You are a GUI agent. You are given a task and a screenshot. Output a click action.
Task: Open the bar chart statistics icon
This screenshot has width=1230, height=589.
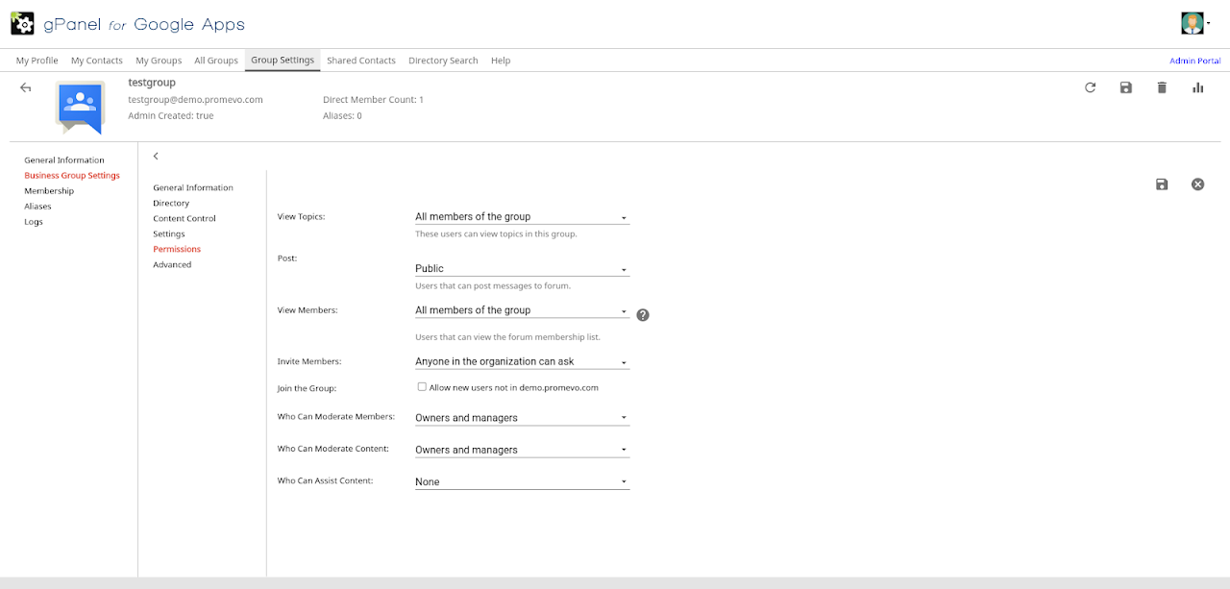click(x=1197, y=87)
